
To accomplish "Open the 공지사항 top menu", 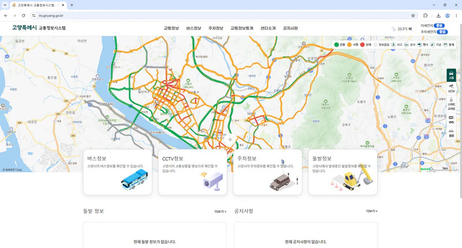I will tap(290, 28).
